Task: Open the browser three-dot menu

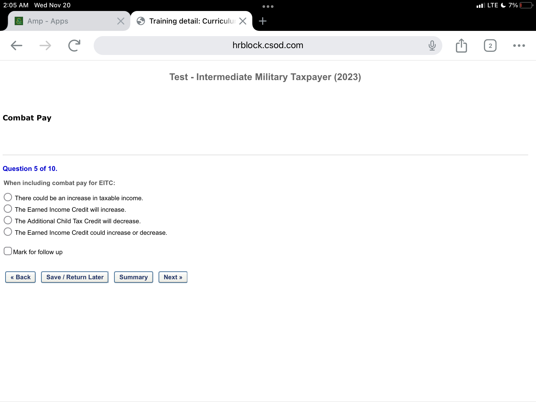Action: click(x=519, y=46)
